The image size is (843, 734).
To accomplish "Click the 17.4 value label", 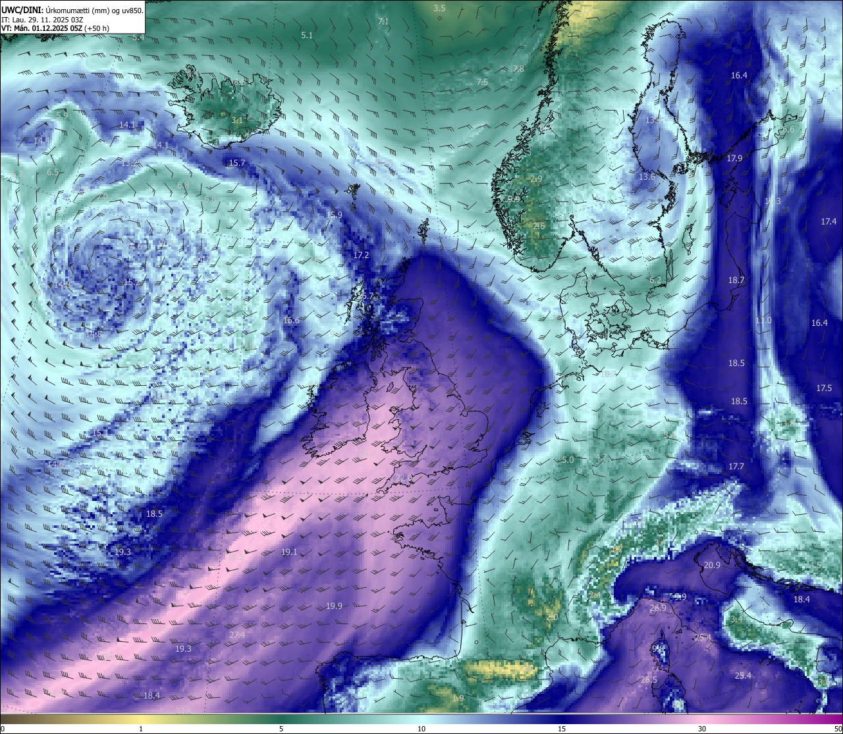I will pyautogui.click(x=829, y=221).
